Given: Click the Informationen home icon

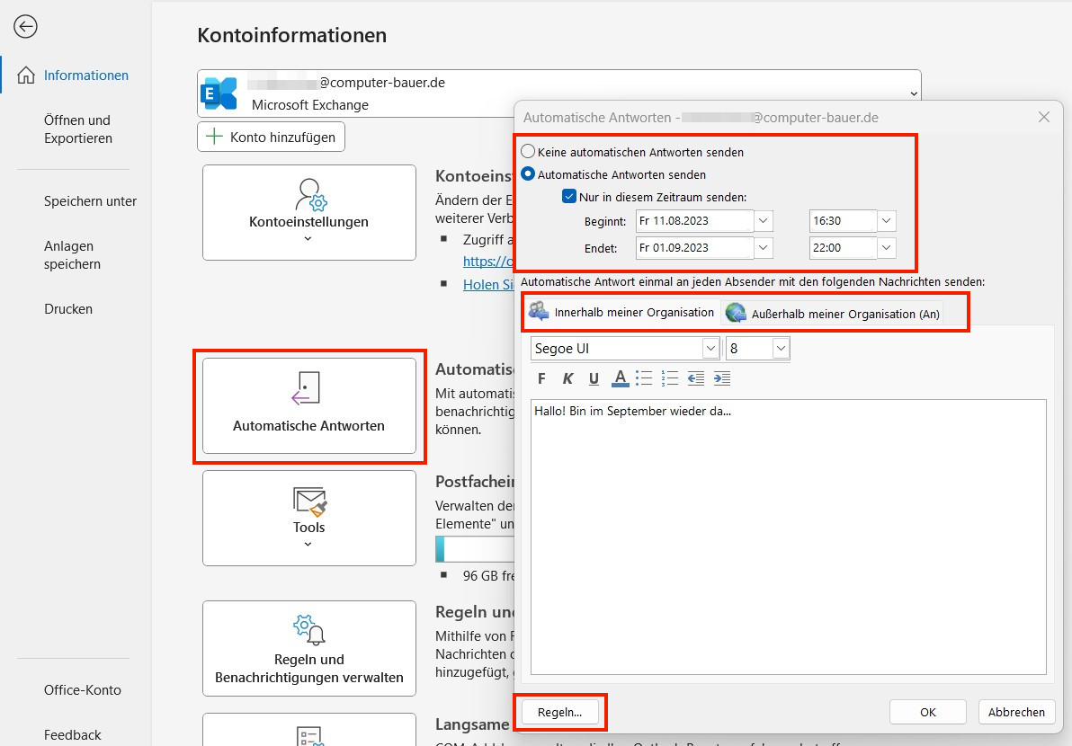Looking at the screenshot, I should click(26, 75).
